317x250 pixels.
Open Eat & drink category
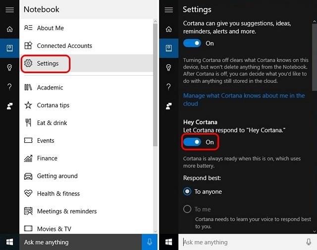[x=86, y=123]
